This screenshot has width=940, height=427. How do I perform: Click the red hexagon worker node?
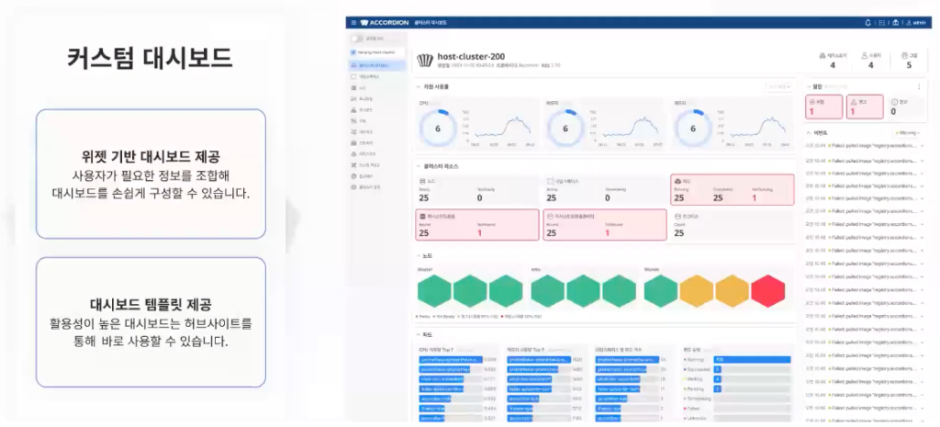click(x=768, y=291)
